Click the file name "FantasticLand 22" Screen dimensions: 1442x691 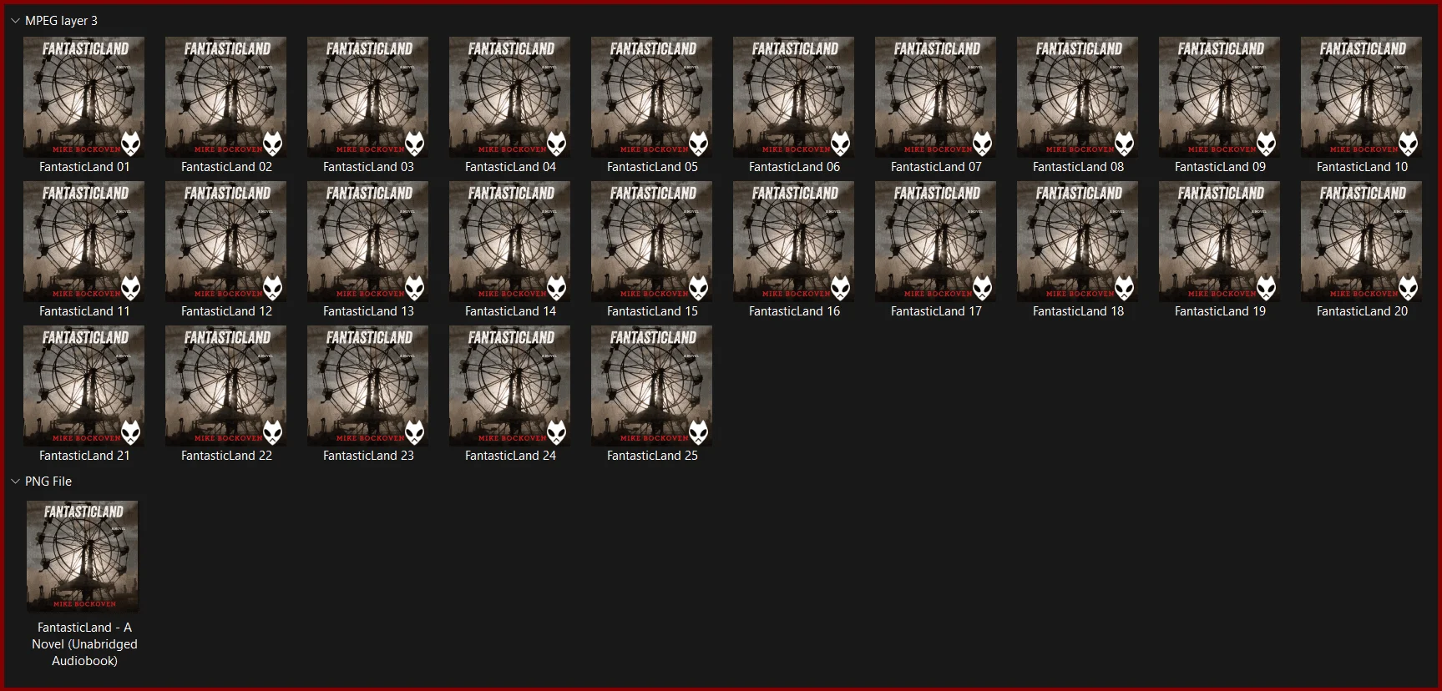click(226, 456)
